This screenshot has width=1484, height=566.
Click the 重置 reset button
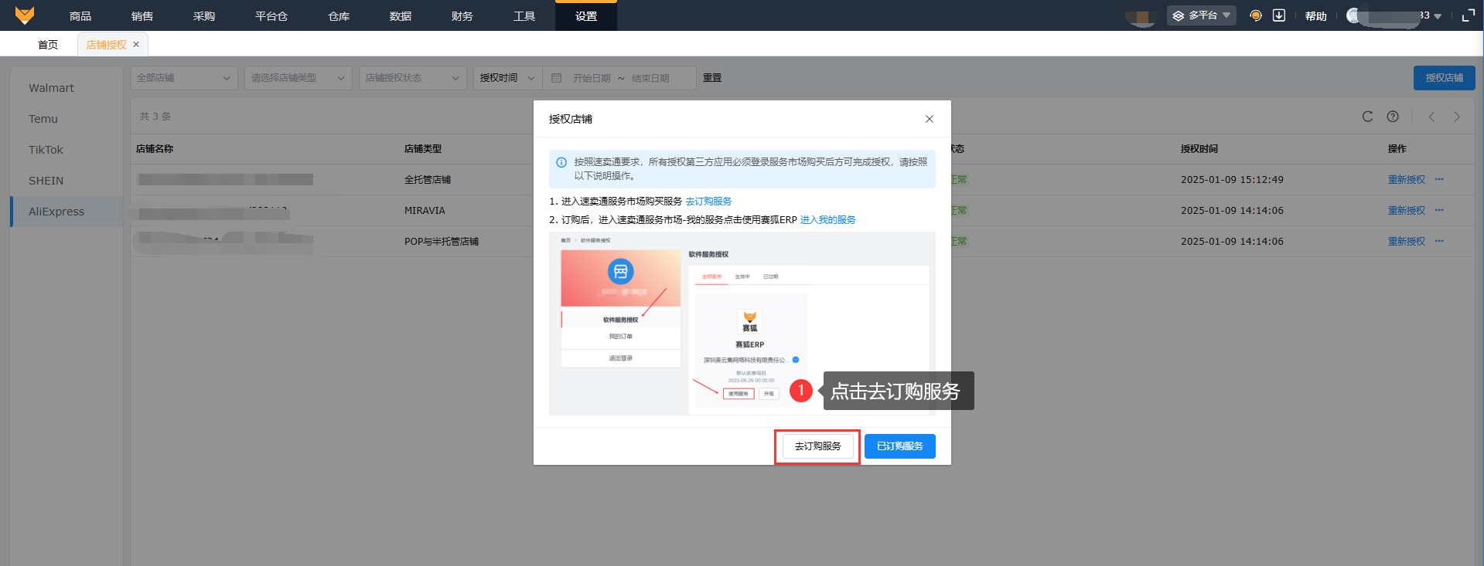click(712, 78)
